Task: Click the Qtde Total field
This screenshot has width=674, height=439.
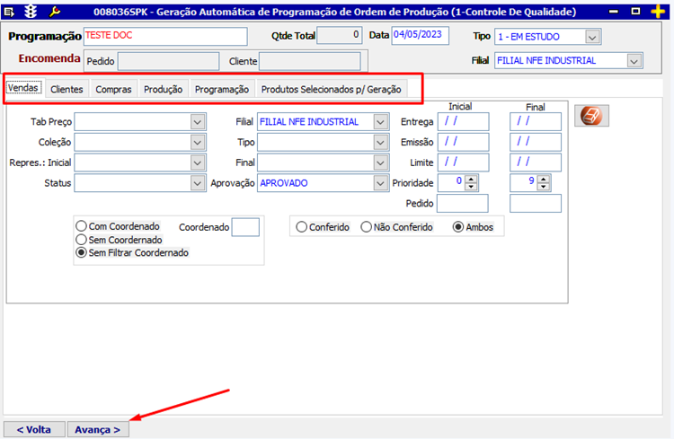Action: [340, 35]
